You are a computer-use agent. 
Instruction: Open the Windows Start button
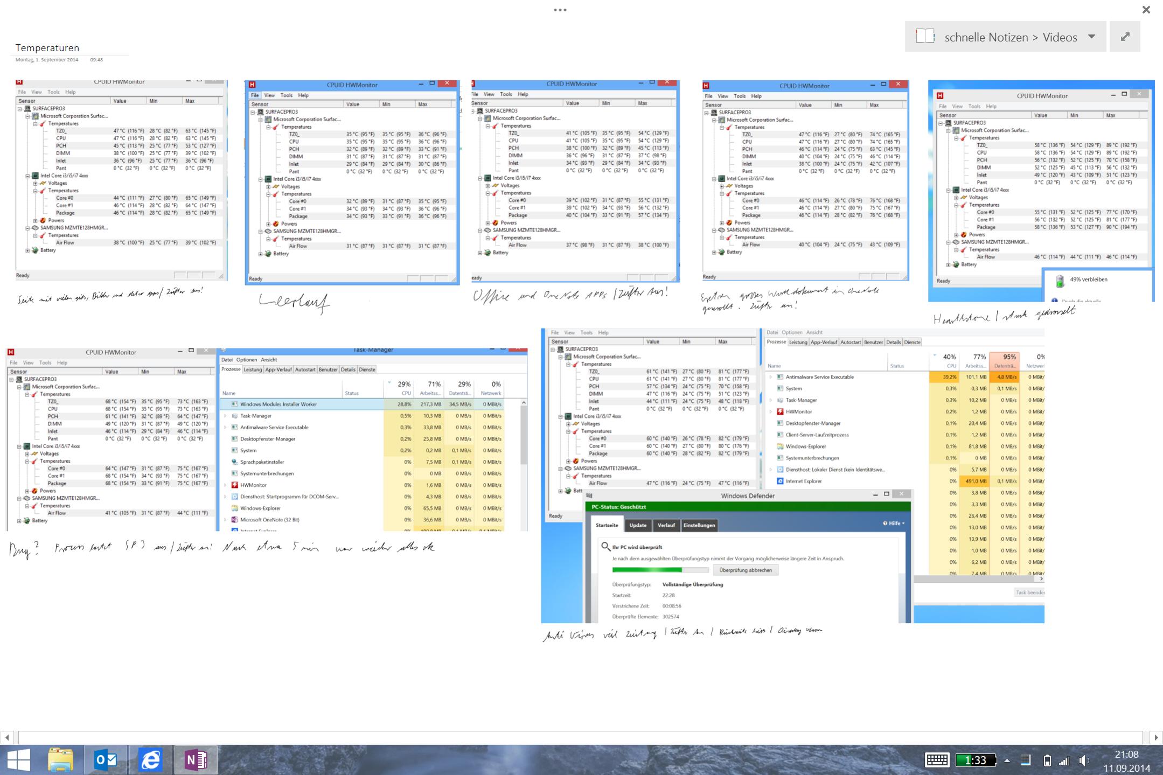pos(19,760)
